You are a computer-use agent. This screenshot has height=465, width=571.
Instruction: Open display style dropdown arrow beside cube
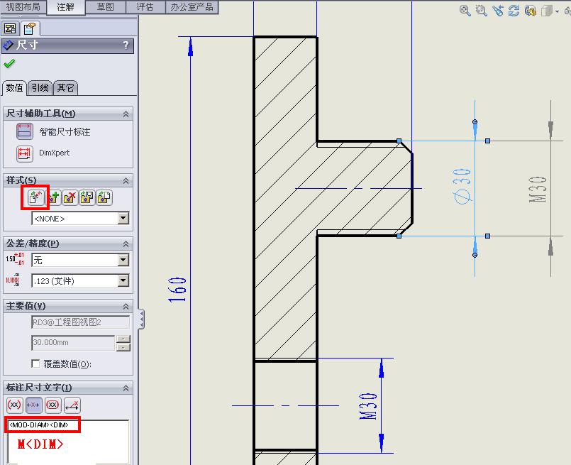pos(557,11)
